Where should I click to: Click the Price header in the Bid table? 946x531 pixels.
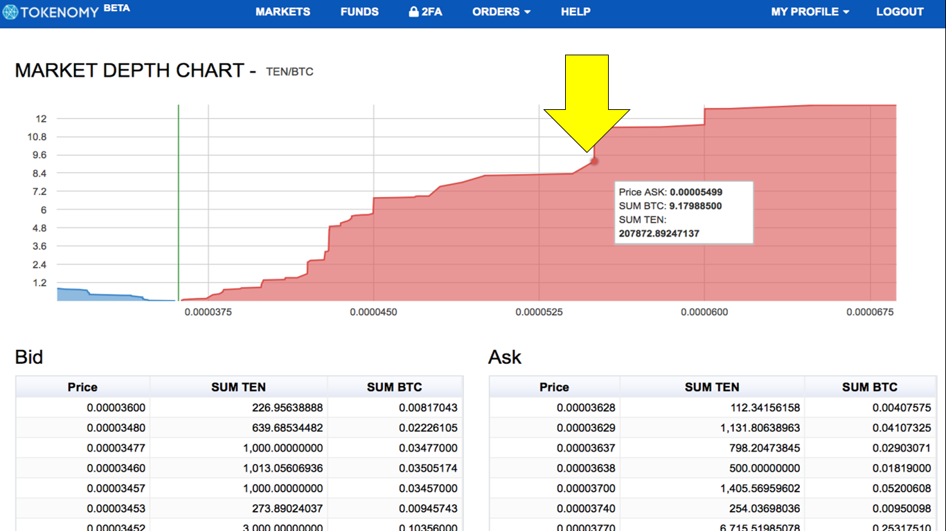pos(82,387)
